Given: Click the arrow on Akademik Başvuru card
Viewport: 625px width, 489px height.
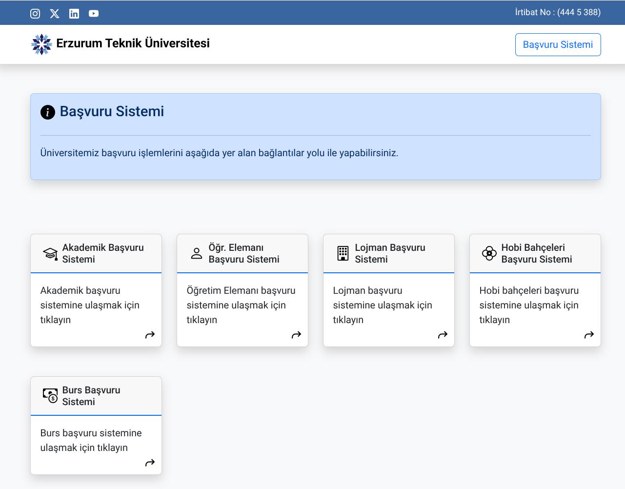Looking at the screenshot, I should click(x=150, y=335).
